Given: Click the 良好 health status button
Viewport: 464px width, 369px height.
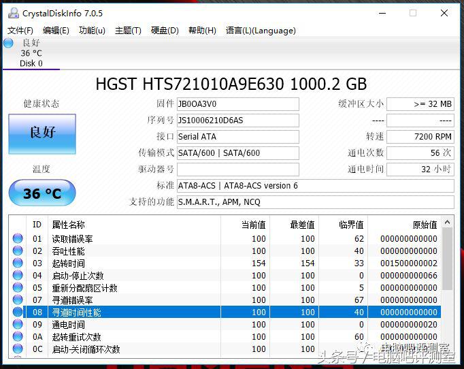Looking at the screenshot, I should [x=42, y=134].
